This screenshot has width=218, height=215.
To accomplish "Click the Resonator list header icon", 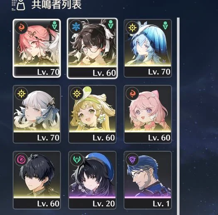I will [x=19, y=5].
